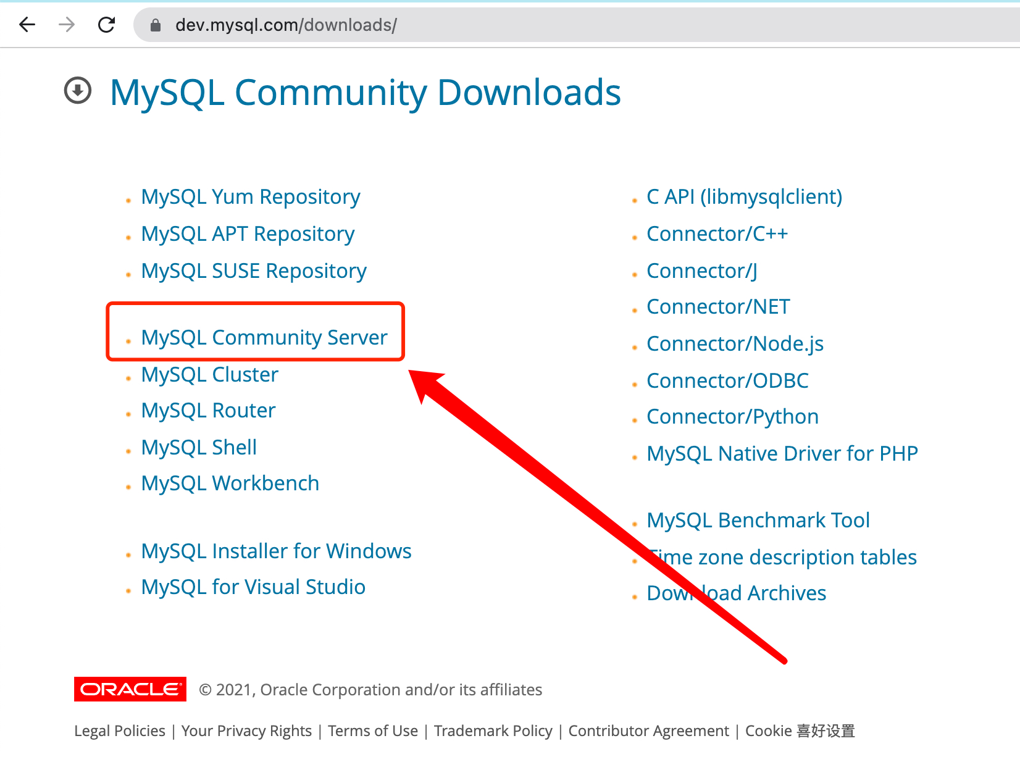Open Connector/J link

point(702,271)
